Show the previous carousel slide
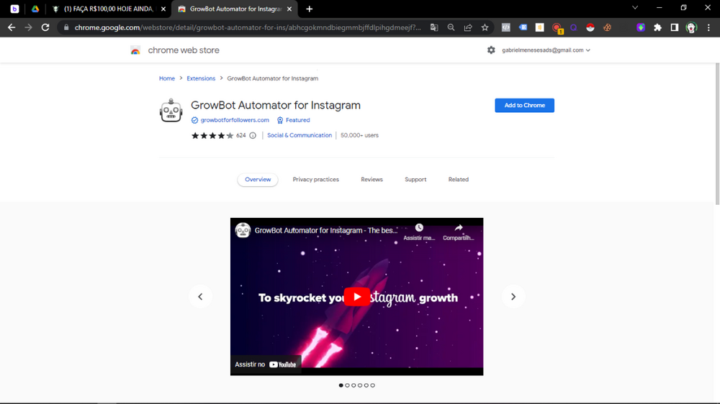720x404 pixels. tap(200, 297)
